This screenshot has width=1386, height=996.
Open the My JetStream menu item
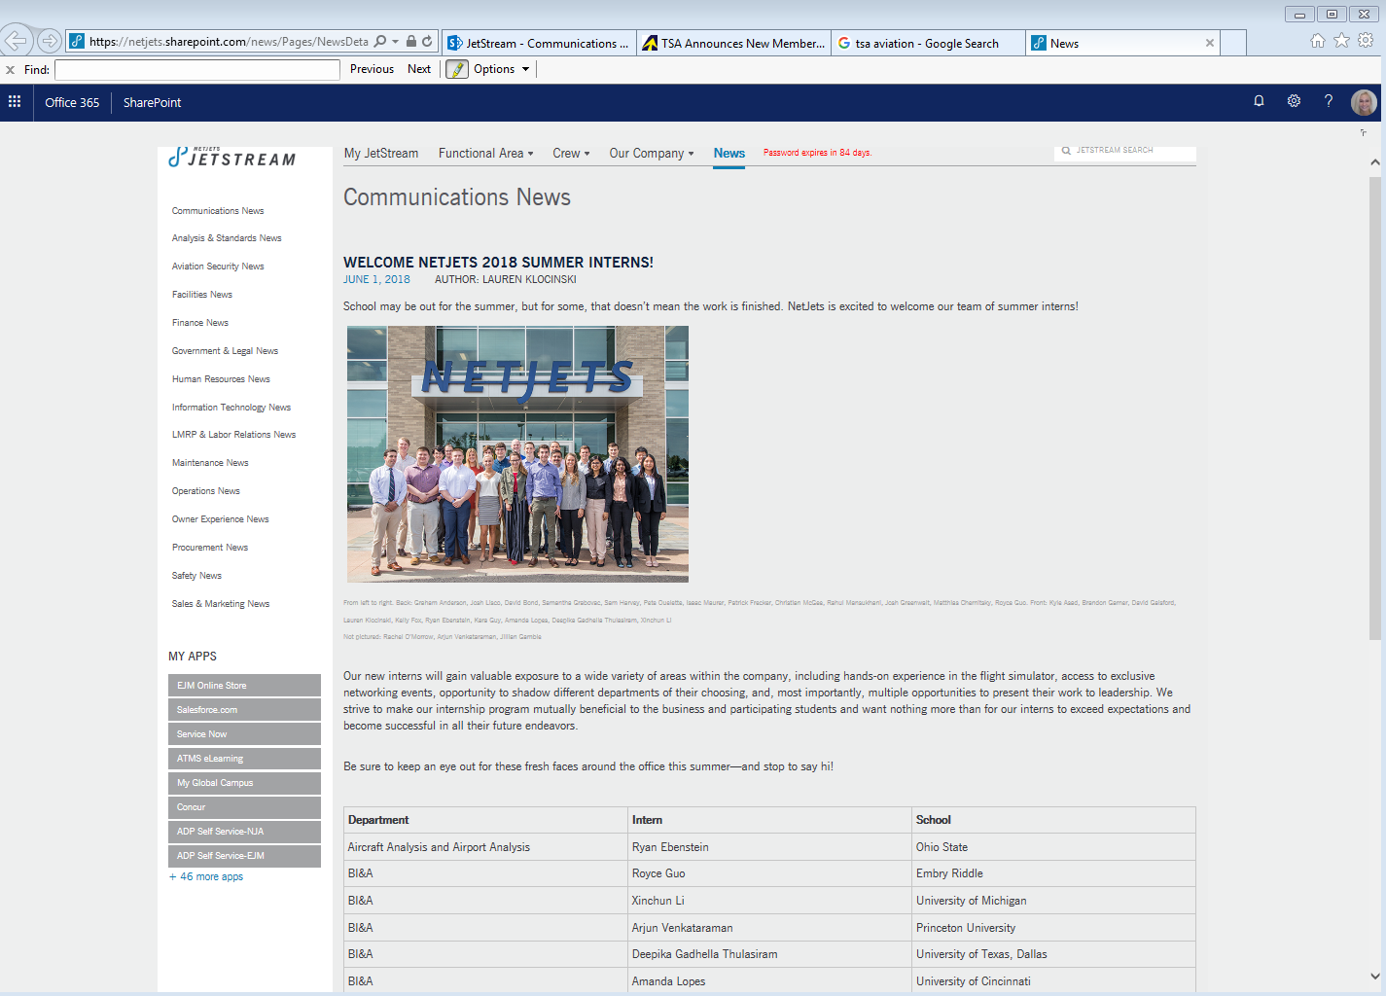[381, 154]
